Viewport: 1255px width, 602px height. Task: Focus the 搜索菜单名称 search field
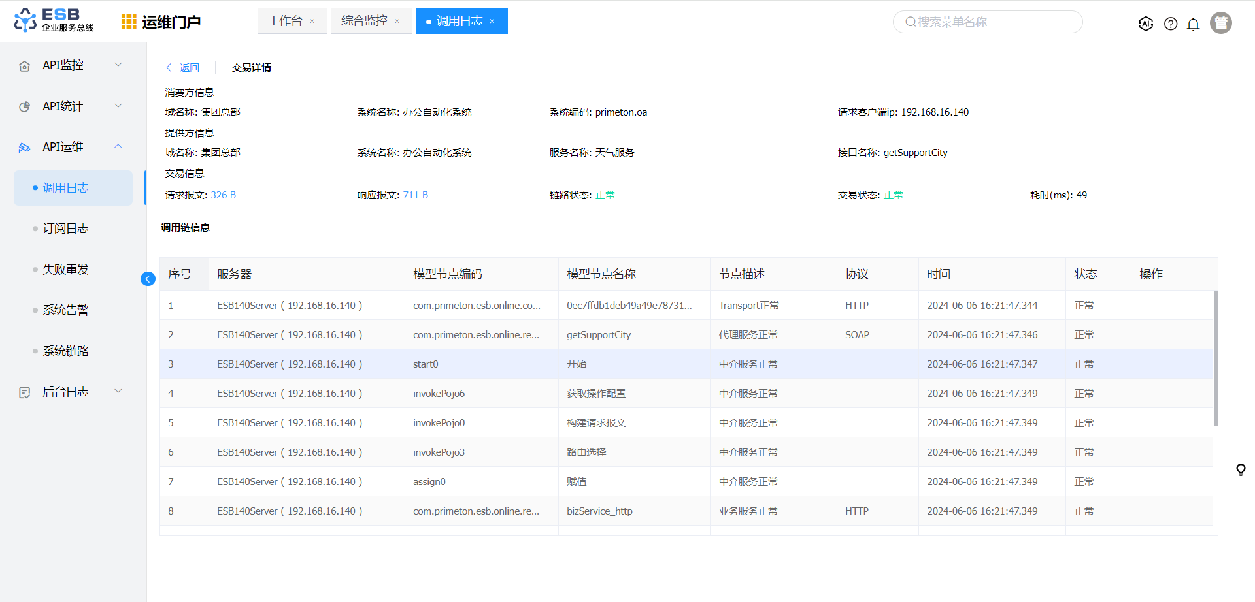point(987,22)
